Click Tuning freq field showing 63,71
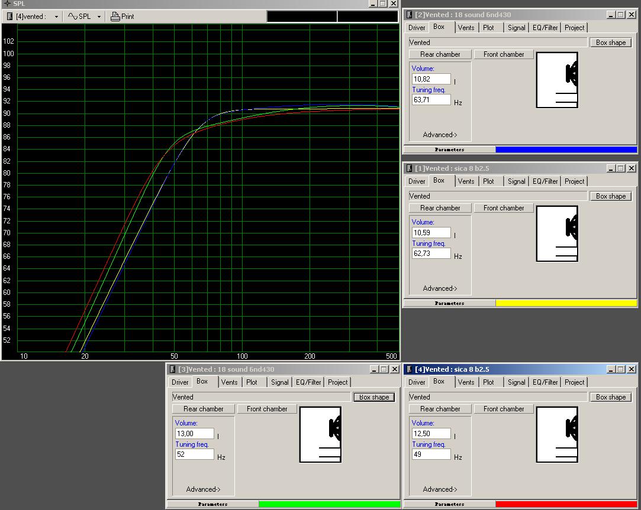 (431, 100)
